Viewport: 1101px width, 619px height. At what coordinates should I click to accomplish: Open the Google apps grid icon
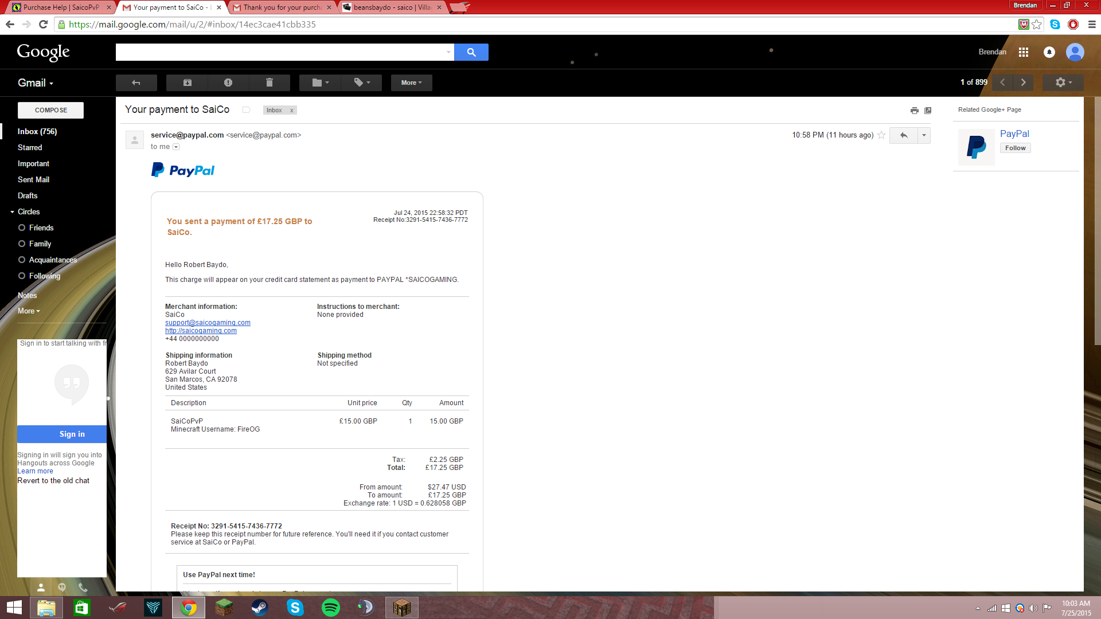click(x=1024, y=52)
